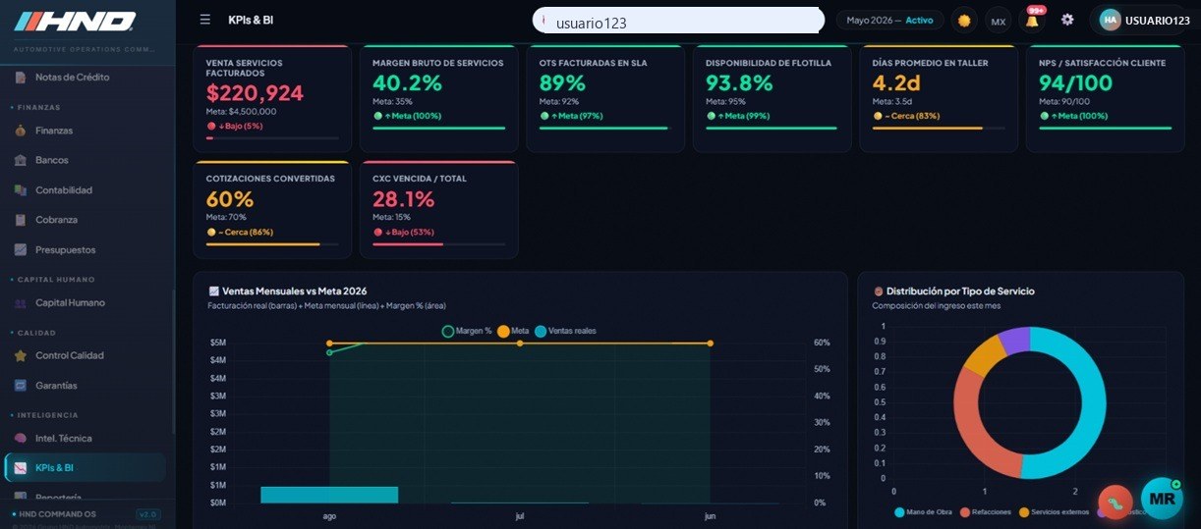Image resolution: width=1201 pixels, height=529 pixels.
Task: Open the Margen Bruto de Servicios card
Action: 439,98
